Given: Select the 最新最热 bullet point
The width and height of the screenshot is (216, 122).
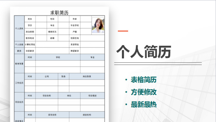Looking at the screenshot, I should click(x=144, y=105).
